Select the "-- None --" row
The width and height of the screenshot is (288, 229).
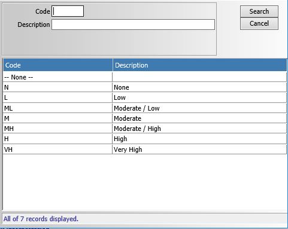point(145,77)
